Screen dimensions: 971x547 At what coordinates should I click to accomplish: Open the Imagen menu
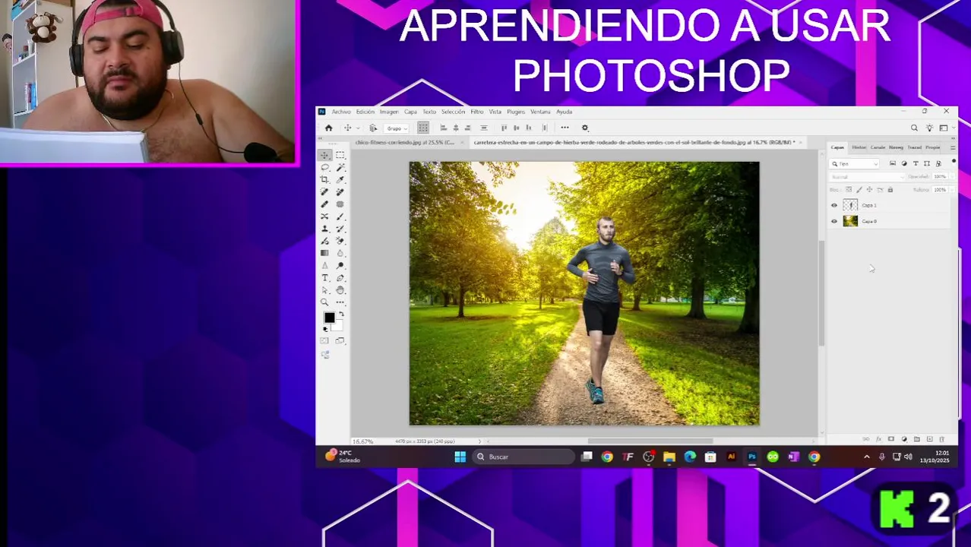(389, 112)
